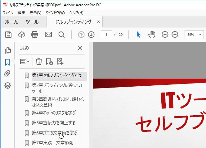Select the hand pan tool
The height and width of the screenshot is (148, 206).
click(x=152, y=35)
